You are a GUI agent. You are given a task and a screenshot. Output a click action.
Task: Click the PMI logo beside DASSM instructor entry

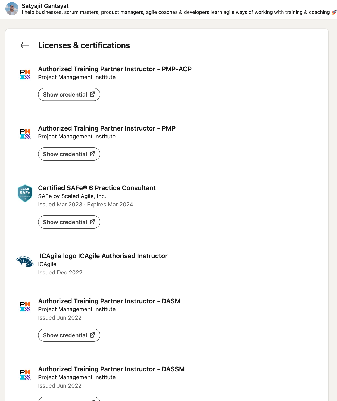pyautogui.click(x=25, y=375)
